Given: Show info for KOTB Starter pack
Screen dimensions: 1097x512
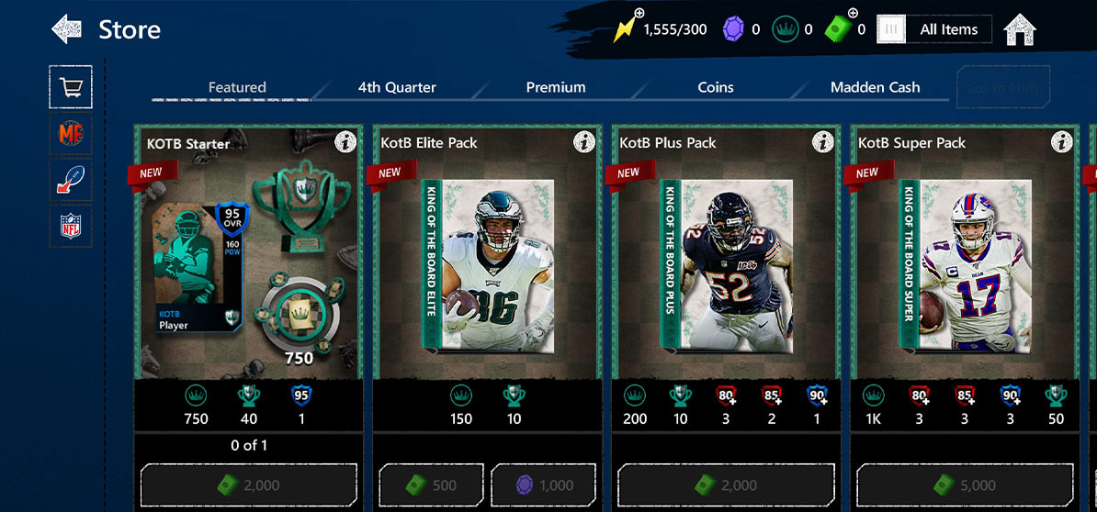Looking at the screenshot, I should click(x=345, y=142).
